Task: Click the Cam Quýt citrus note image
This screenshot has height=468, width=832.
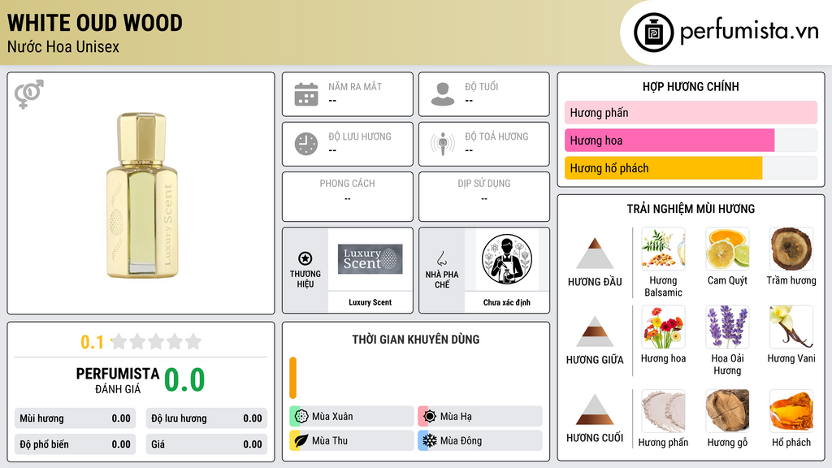Action: click(727, 249)
